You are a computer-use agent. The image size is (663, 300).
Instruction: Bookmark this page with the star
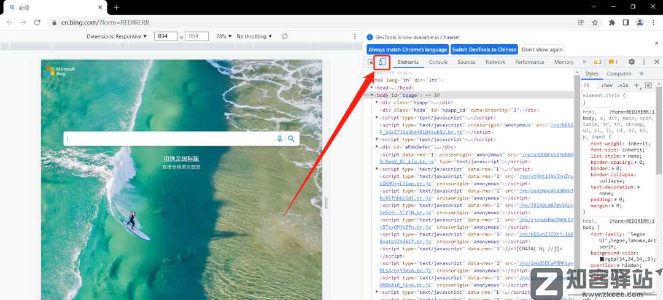coord(594,23)
